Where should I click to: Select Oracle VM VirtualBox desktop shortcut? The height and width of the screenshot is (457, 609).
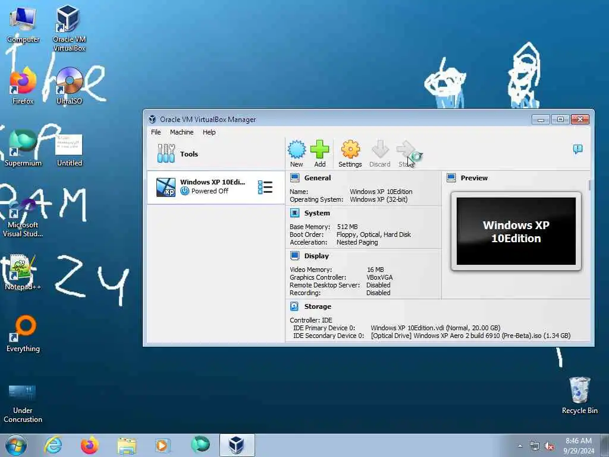(69, 28)
